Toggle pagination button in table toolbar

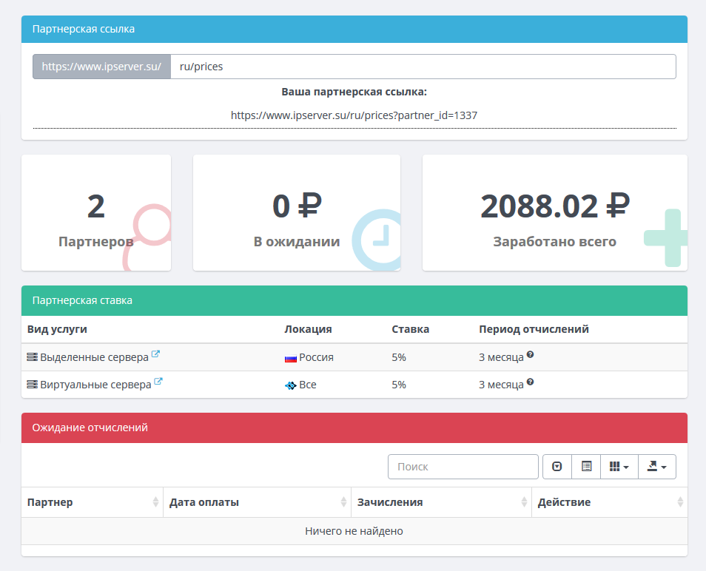click(x=557, y=467)
